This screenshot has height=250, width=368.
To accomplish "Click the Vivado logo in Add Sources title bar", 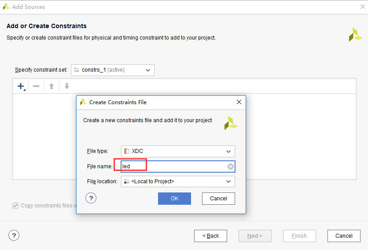I will coord(6,7).
